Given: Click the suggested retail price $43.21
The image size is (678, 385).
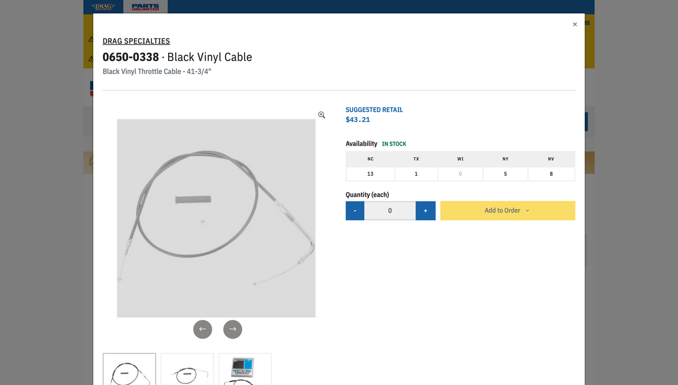Looking at the screenshot, I should (358, 119).
